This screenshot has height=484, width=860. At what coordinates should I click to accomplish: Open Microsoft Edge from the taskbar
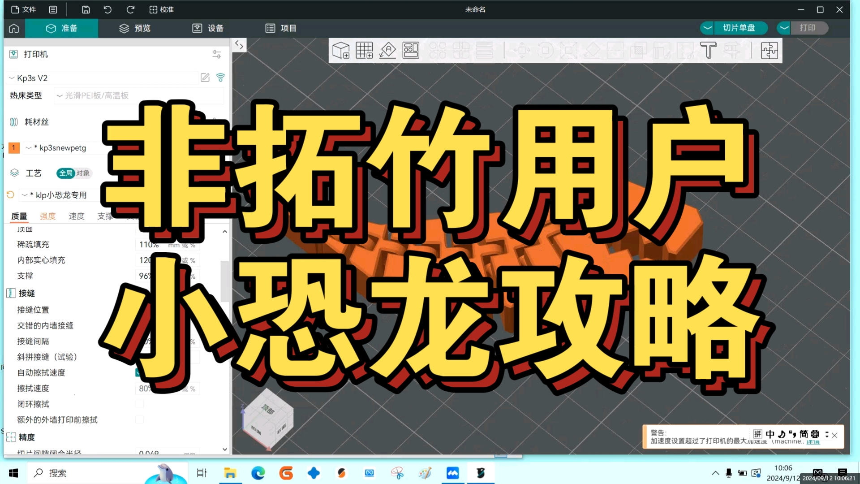[258, 473]
